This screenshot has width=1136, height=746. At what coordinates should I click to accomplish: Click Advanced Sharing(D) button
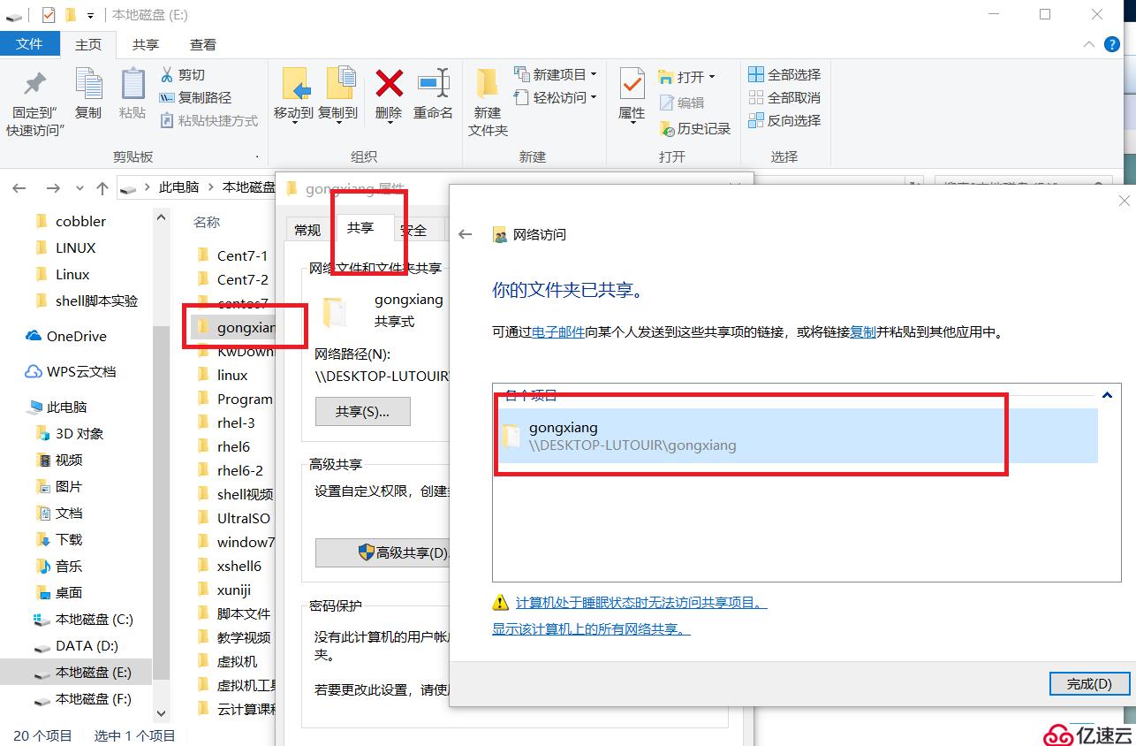coord(383,552)
